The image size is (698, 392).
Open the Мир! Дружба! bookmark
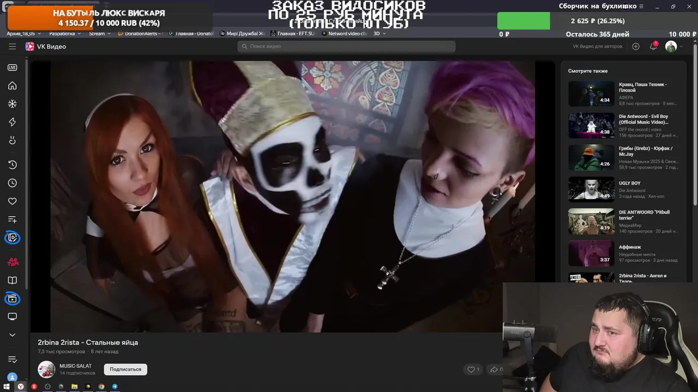click(242, 34)
